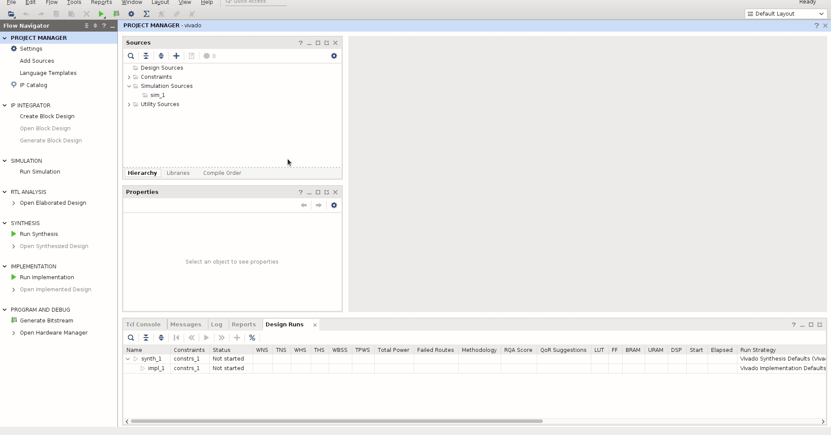Click Generate Bitstream in Flow Navigator
The image size is (831, 435).
pos(46,320)
